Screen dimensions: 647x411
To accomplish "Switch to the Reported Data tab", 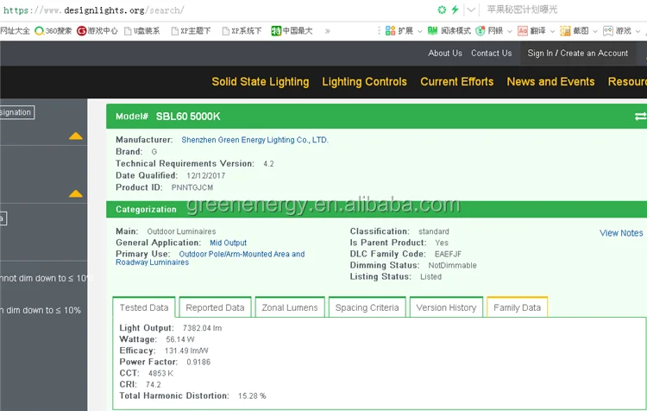I will 215,307.
